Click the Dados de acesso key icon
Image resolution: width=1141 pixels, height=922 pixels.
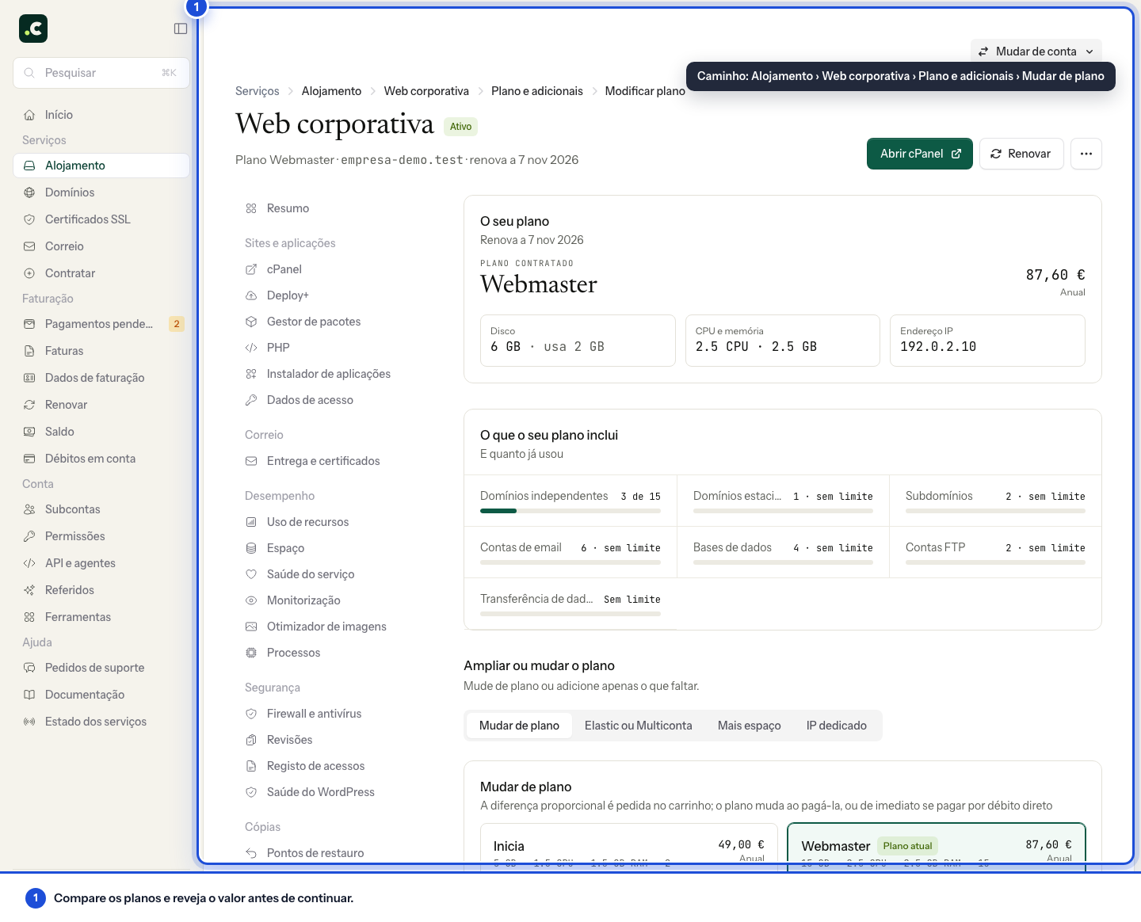[x=251, y=400]
